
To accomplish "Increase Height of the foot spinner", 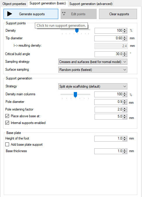I will tap(125, 137).
